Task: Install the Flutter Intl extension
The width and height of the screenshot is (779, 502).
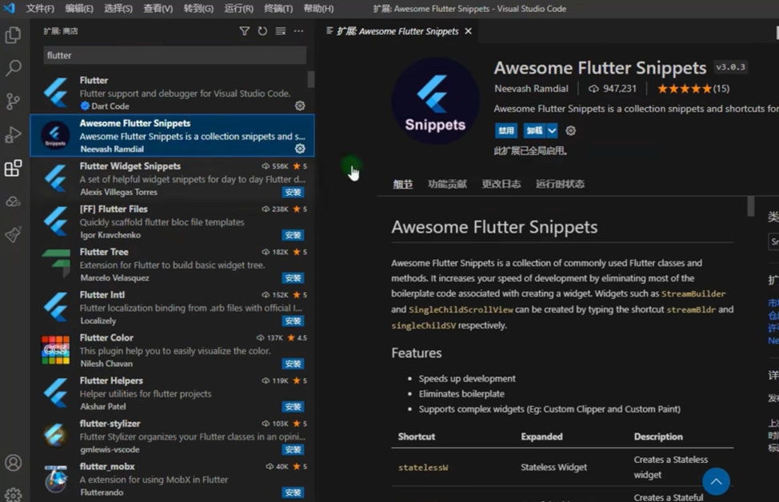Action: coord(293,321)
